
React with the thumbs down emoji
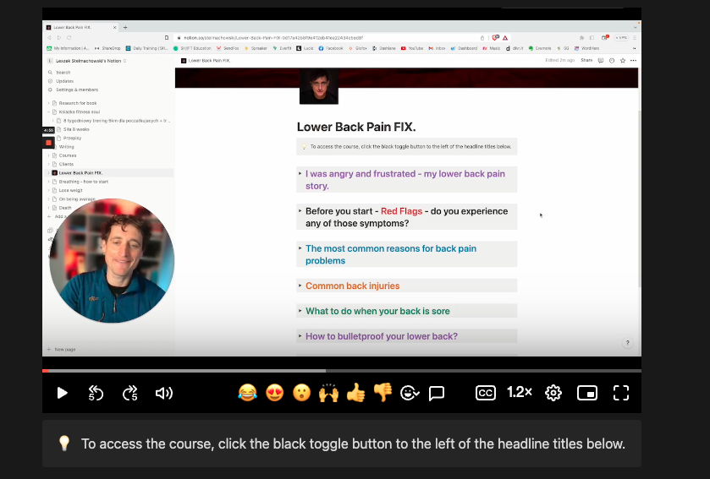pos(383,393)
